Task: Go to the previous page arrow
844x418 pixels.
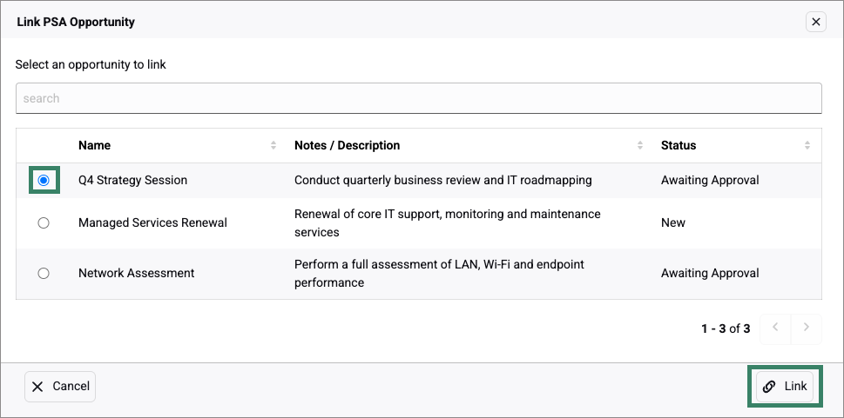Action: pyautogui.click(x=775, y=328)
